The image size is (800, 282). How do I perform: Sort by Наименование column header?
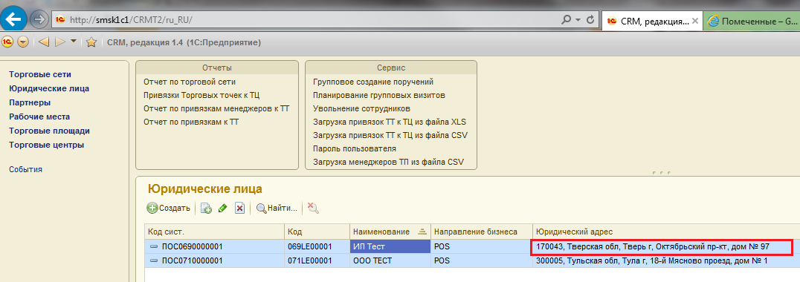click(x=390, y=232)
